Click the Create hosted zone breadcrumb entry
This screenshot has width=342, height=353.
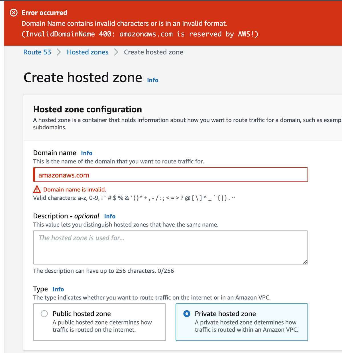pos(153,52)
